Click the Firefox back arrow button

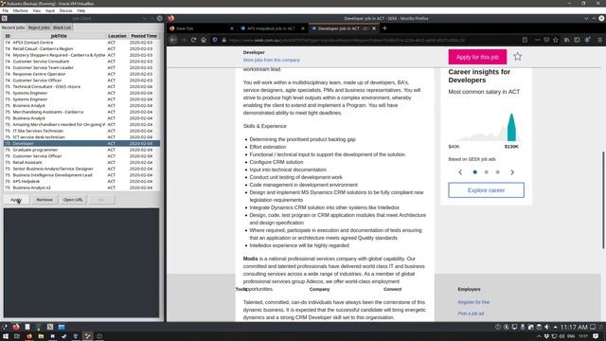(173, 40)
